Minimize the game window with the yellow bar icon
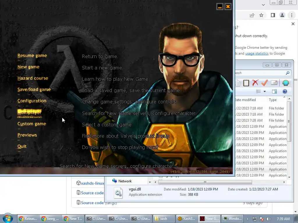Viewport: 298px width, 223px height. pyautogui.click(x=220, y=7)
